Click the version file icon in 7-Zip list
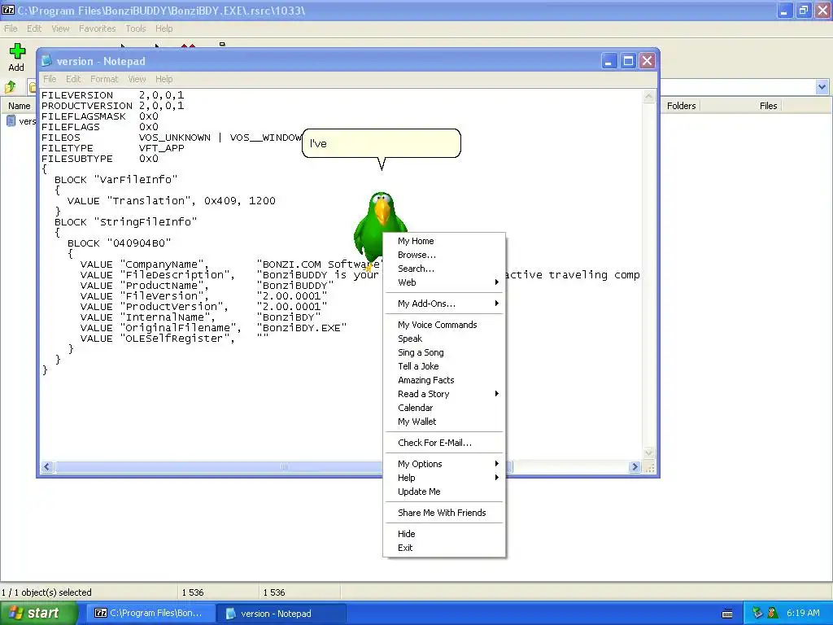 (11, 121)
